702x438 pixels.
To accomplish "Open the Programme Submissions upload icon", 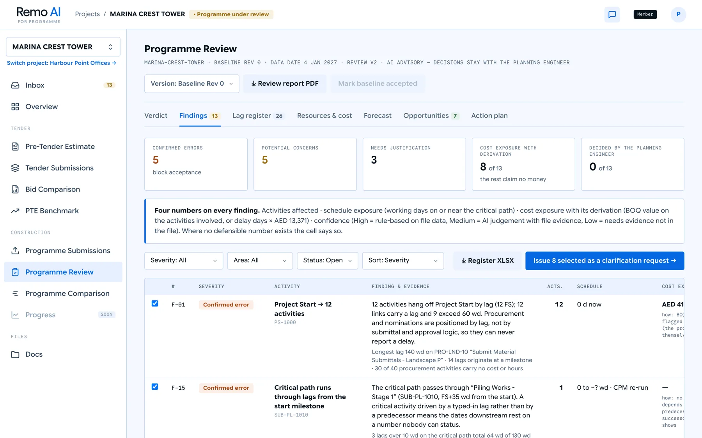I will pyautogui.click(x=15, y=251).
